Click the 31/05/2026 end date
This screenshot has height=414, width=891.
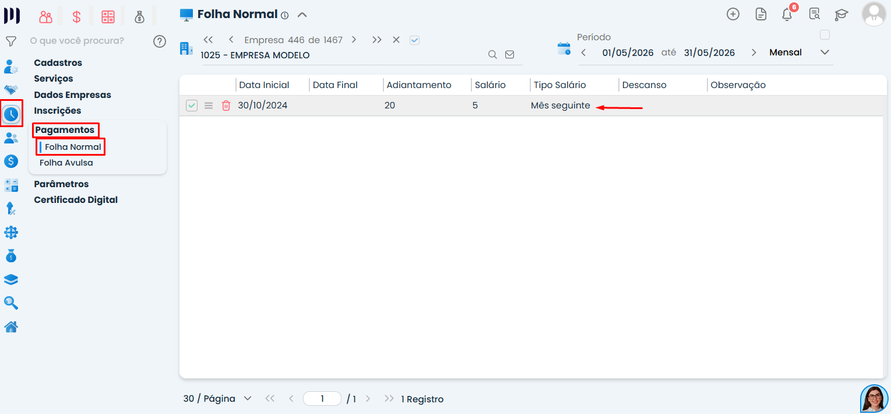coord(709,52)
